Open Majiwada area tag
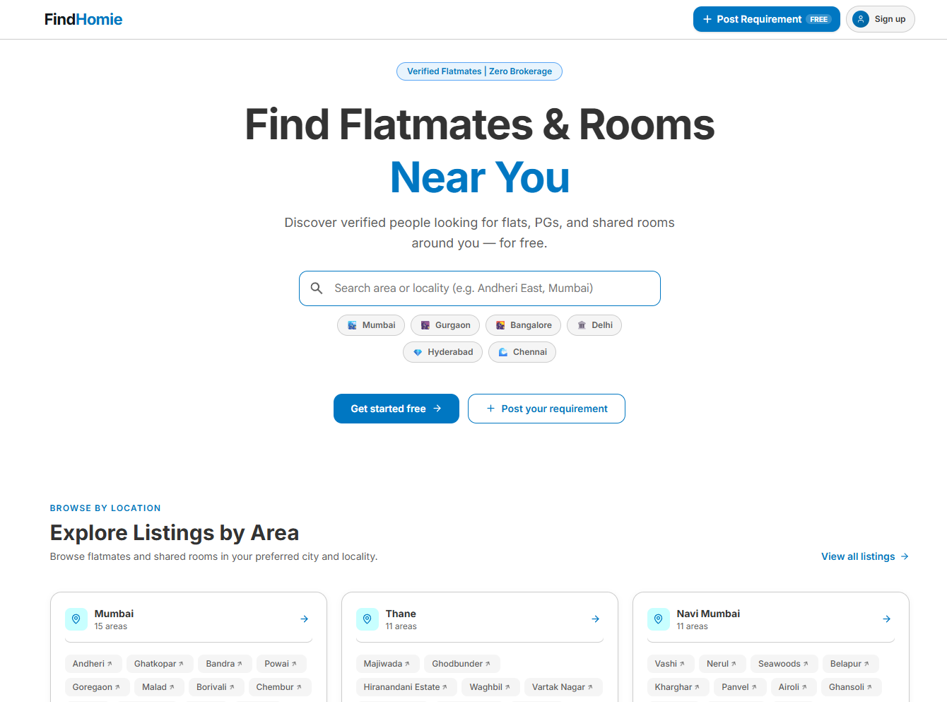 [x=387, y=664]
